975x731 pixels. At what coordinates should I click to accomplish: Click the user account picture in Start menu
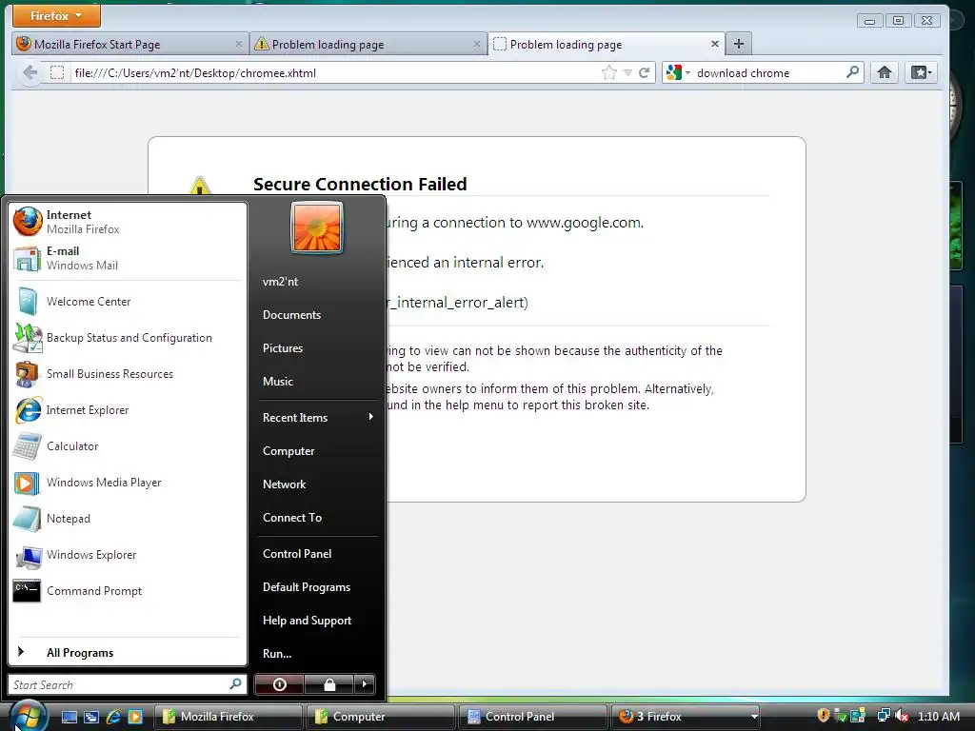(x=317, y=227)
